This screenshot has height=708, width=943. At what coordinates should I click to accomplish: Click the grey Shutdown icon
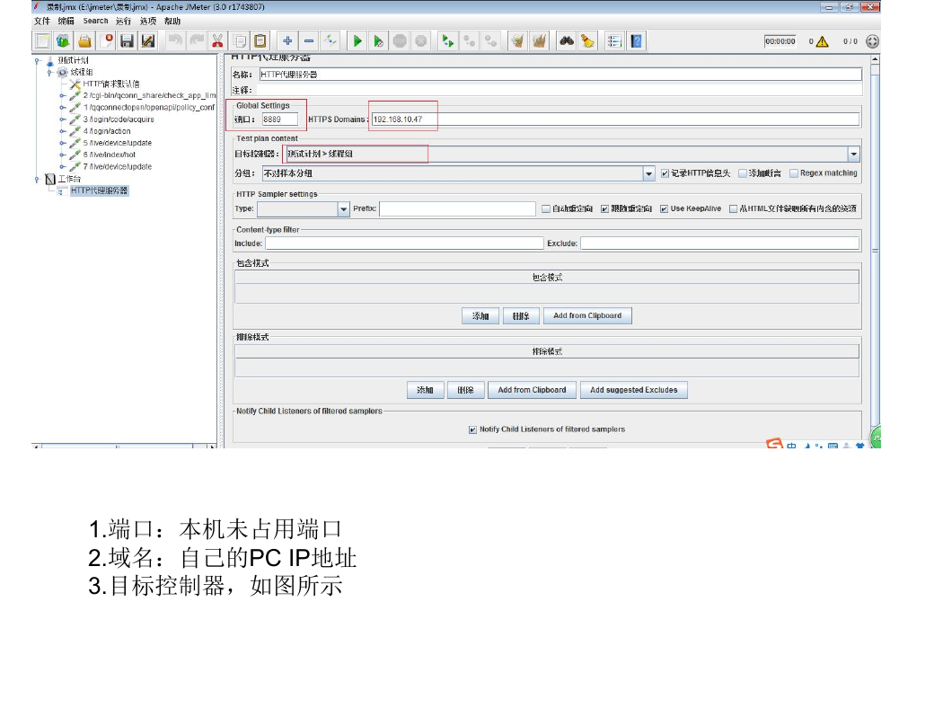click(x=421, y=41)
